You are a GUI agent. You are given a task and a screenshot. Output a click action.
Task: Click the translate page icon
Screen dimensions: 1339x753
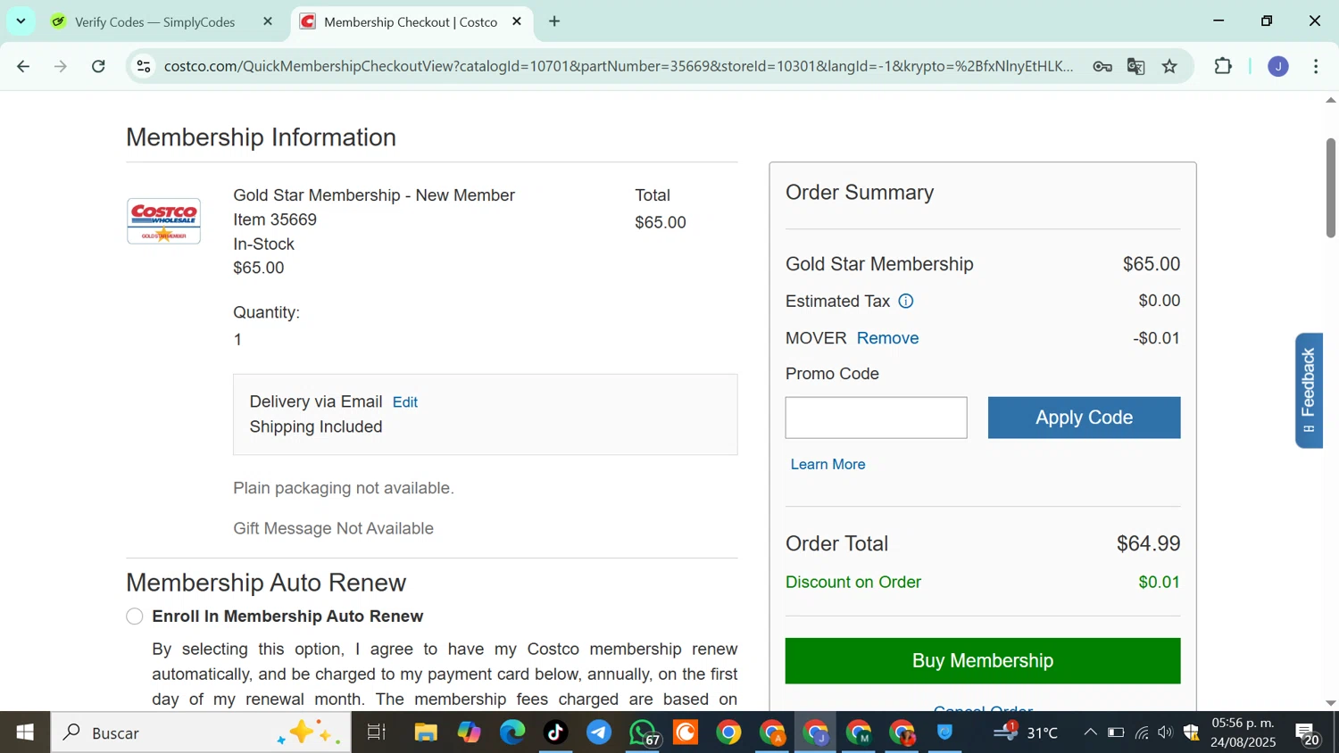pos(1136,66)
